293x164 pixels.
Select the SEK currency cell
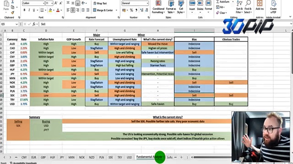(12, 95)
